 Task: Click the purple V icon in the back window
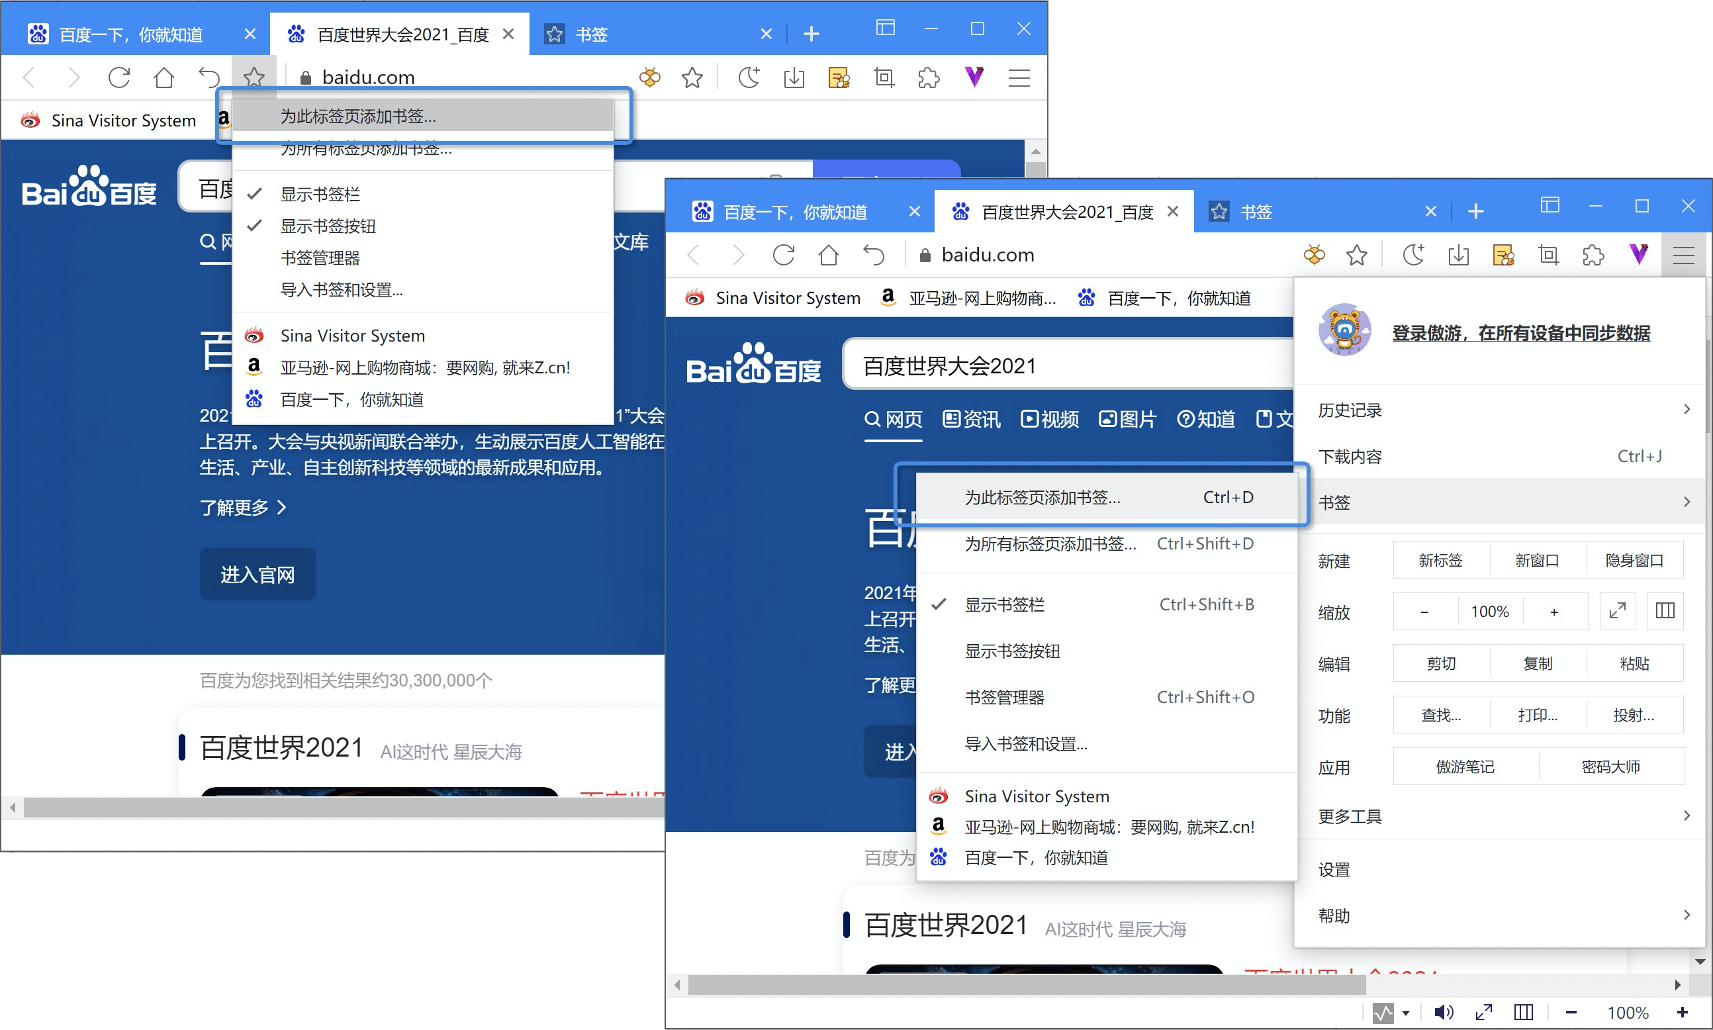tap(974, 76)
